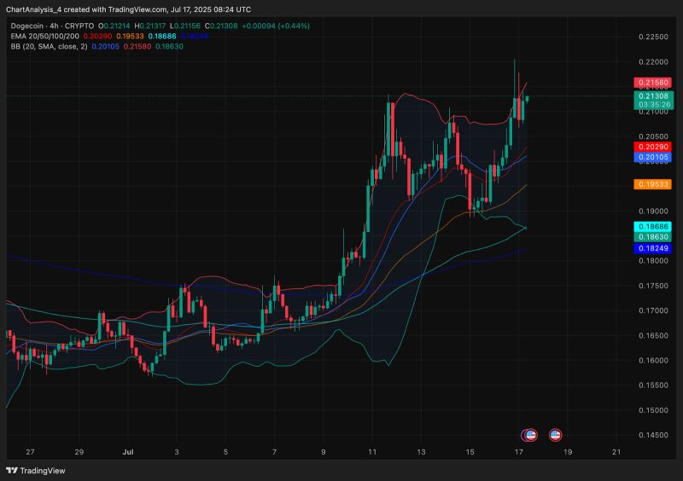Click the US event flag icon before 19
The image size is (683, 481).
click(x=555, y=435)
